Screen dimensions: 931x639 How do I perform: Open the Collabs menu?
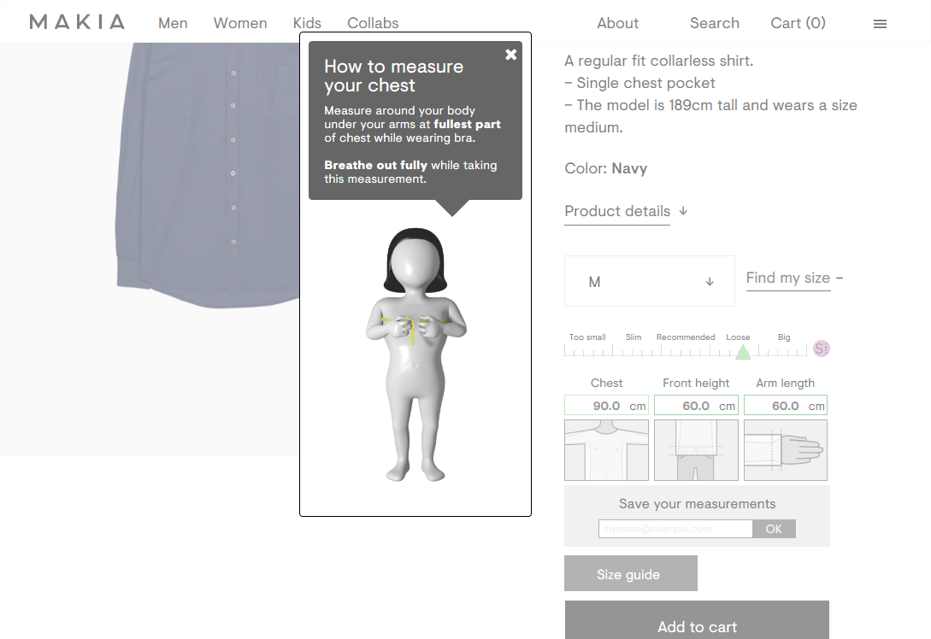click(373, 23)
